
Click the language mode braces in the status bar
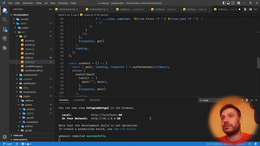tap(250, 144)
